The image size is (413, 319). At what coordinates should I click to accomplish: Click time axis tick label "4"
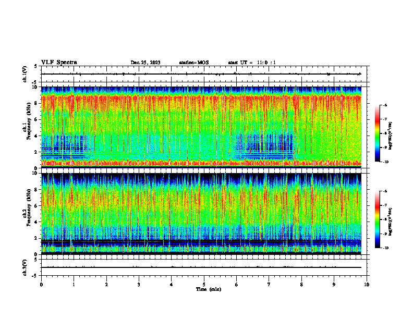tap(171, 285)
